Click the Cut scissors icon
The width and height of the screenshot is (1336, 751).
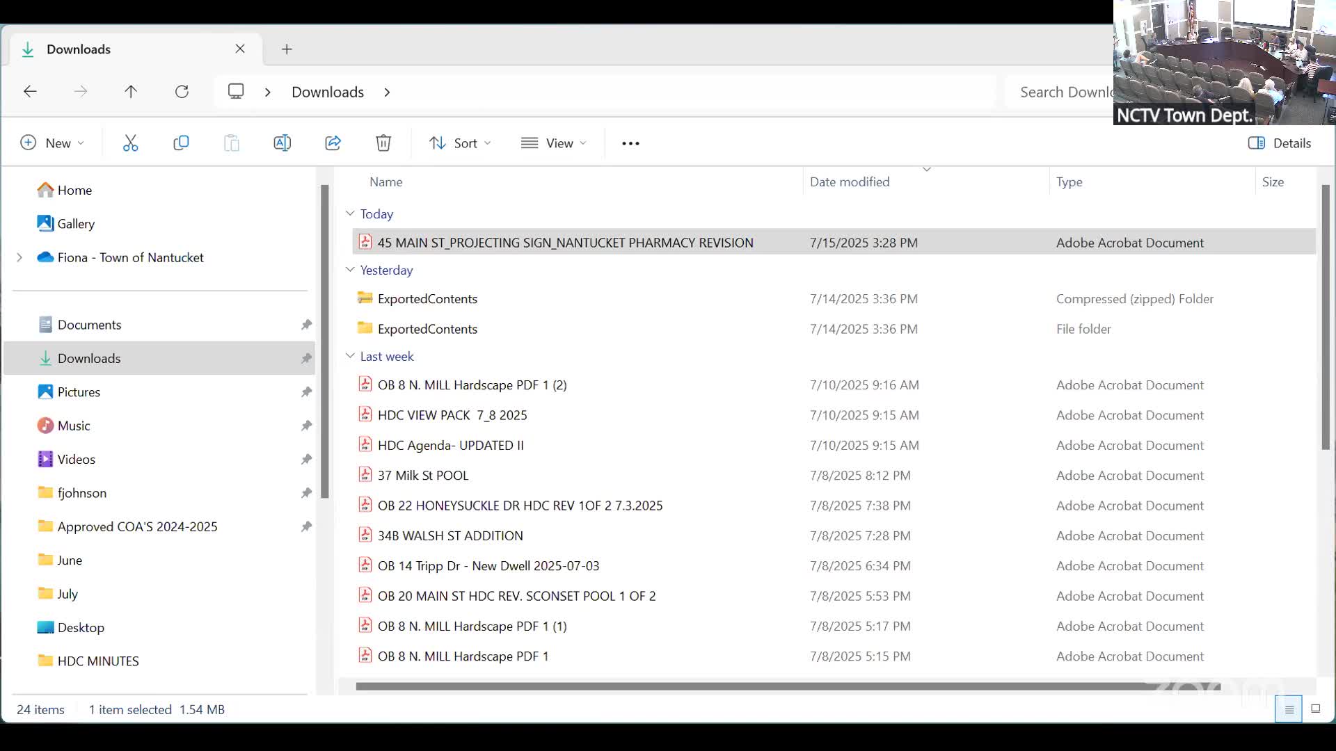pyautogui.click(x=130, y=143)
